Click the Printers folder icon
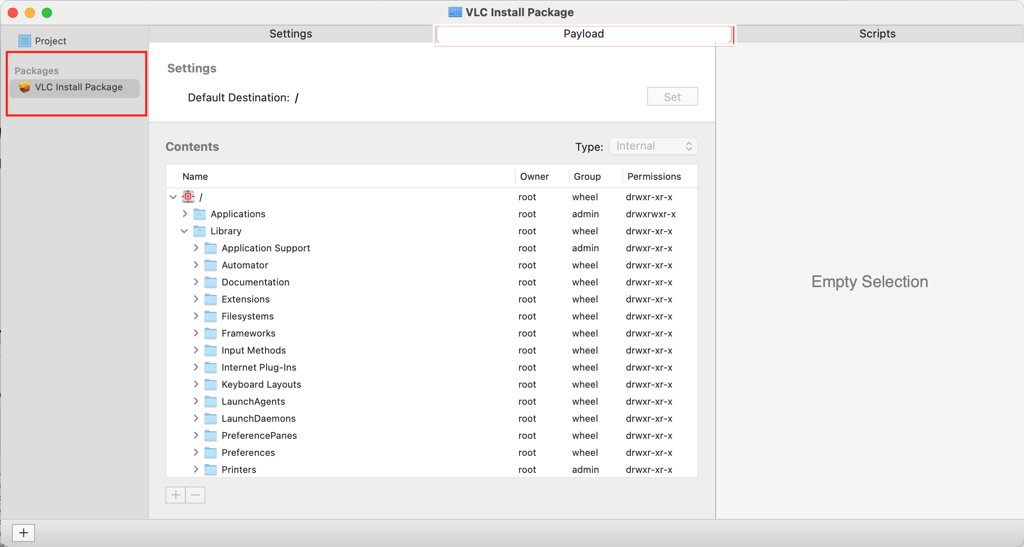This screenshot has width=1024, height=547. 211,469
